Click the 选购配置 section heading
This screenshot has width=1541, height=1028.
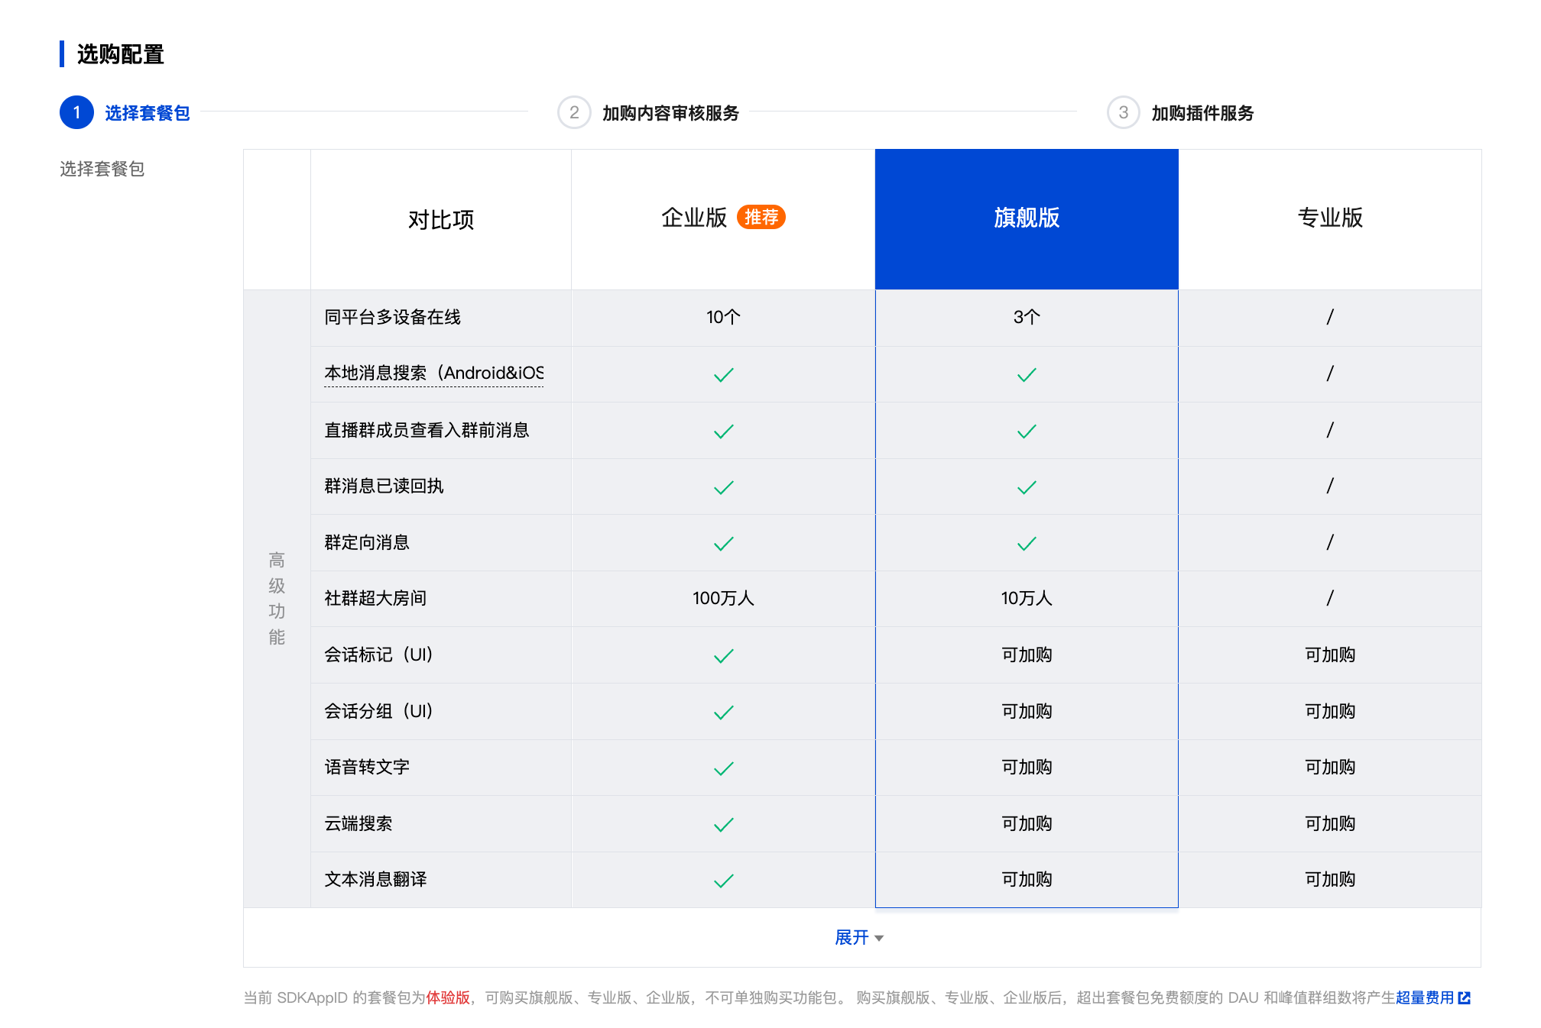pos(121,54)
